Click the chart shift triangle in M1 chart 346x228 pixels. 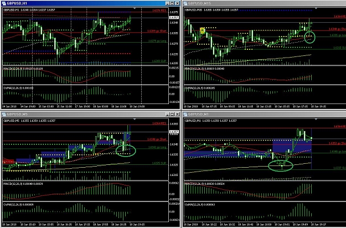[x=316, y=120]
